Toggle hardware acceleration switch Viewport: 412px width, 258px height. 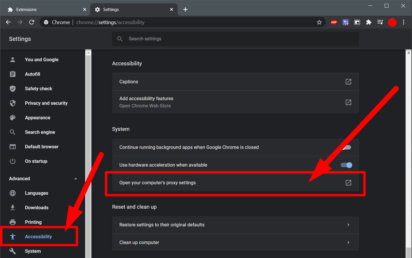click(x=346, y=165)
